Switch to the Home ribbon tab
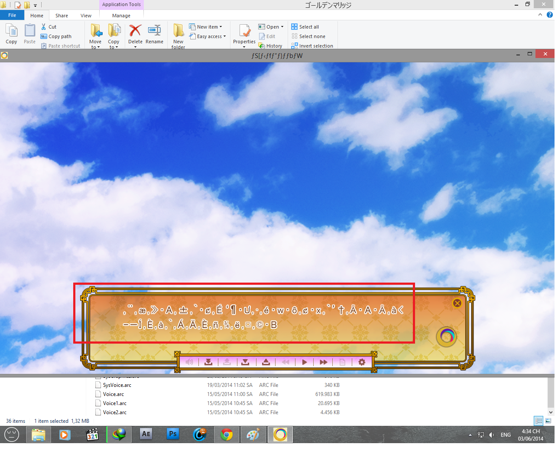Viewport: 558px width, 457px height. pos(37,16)
